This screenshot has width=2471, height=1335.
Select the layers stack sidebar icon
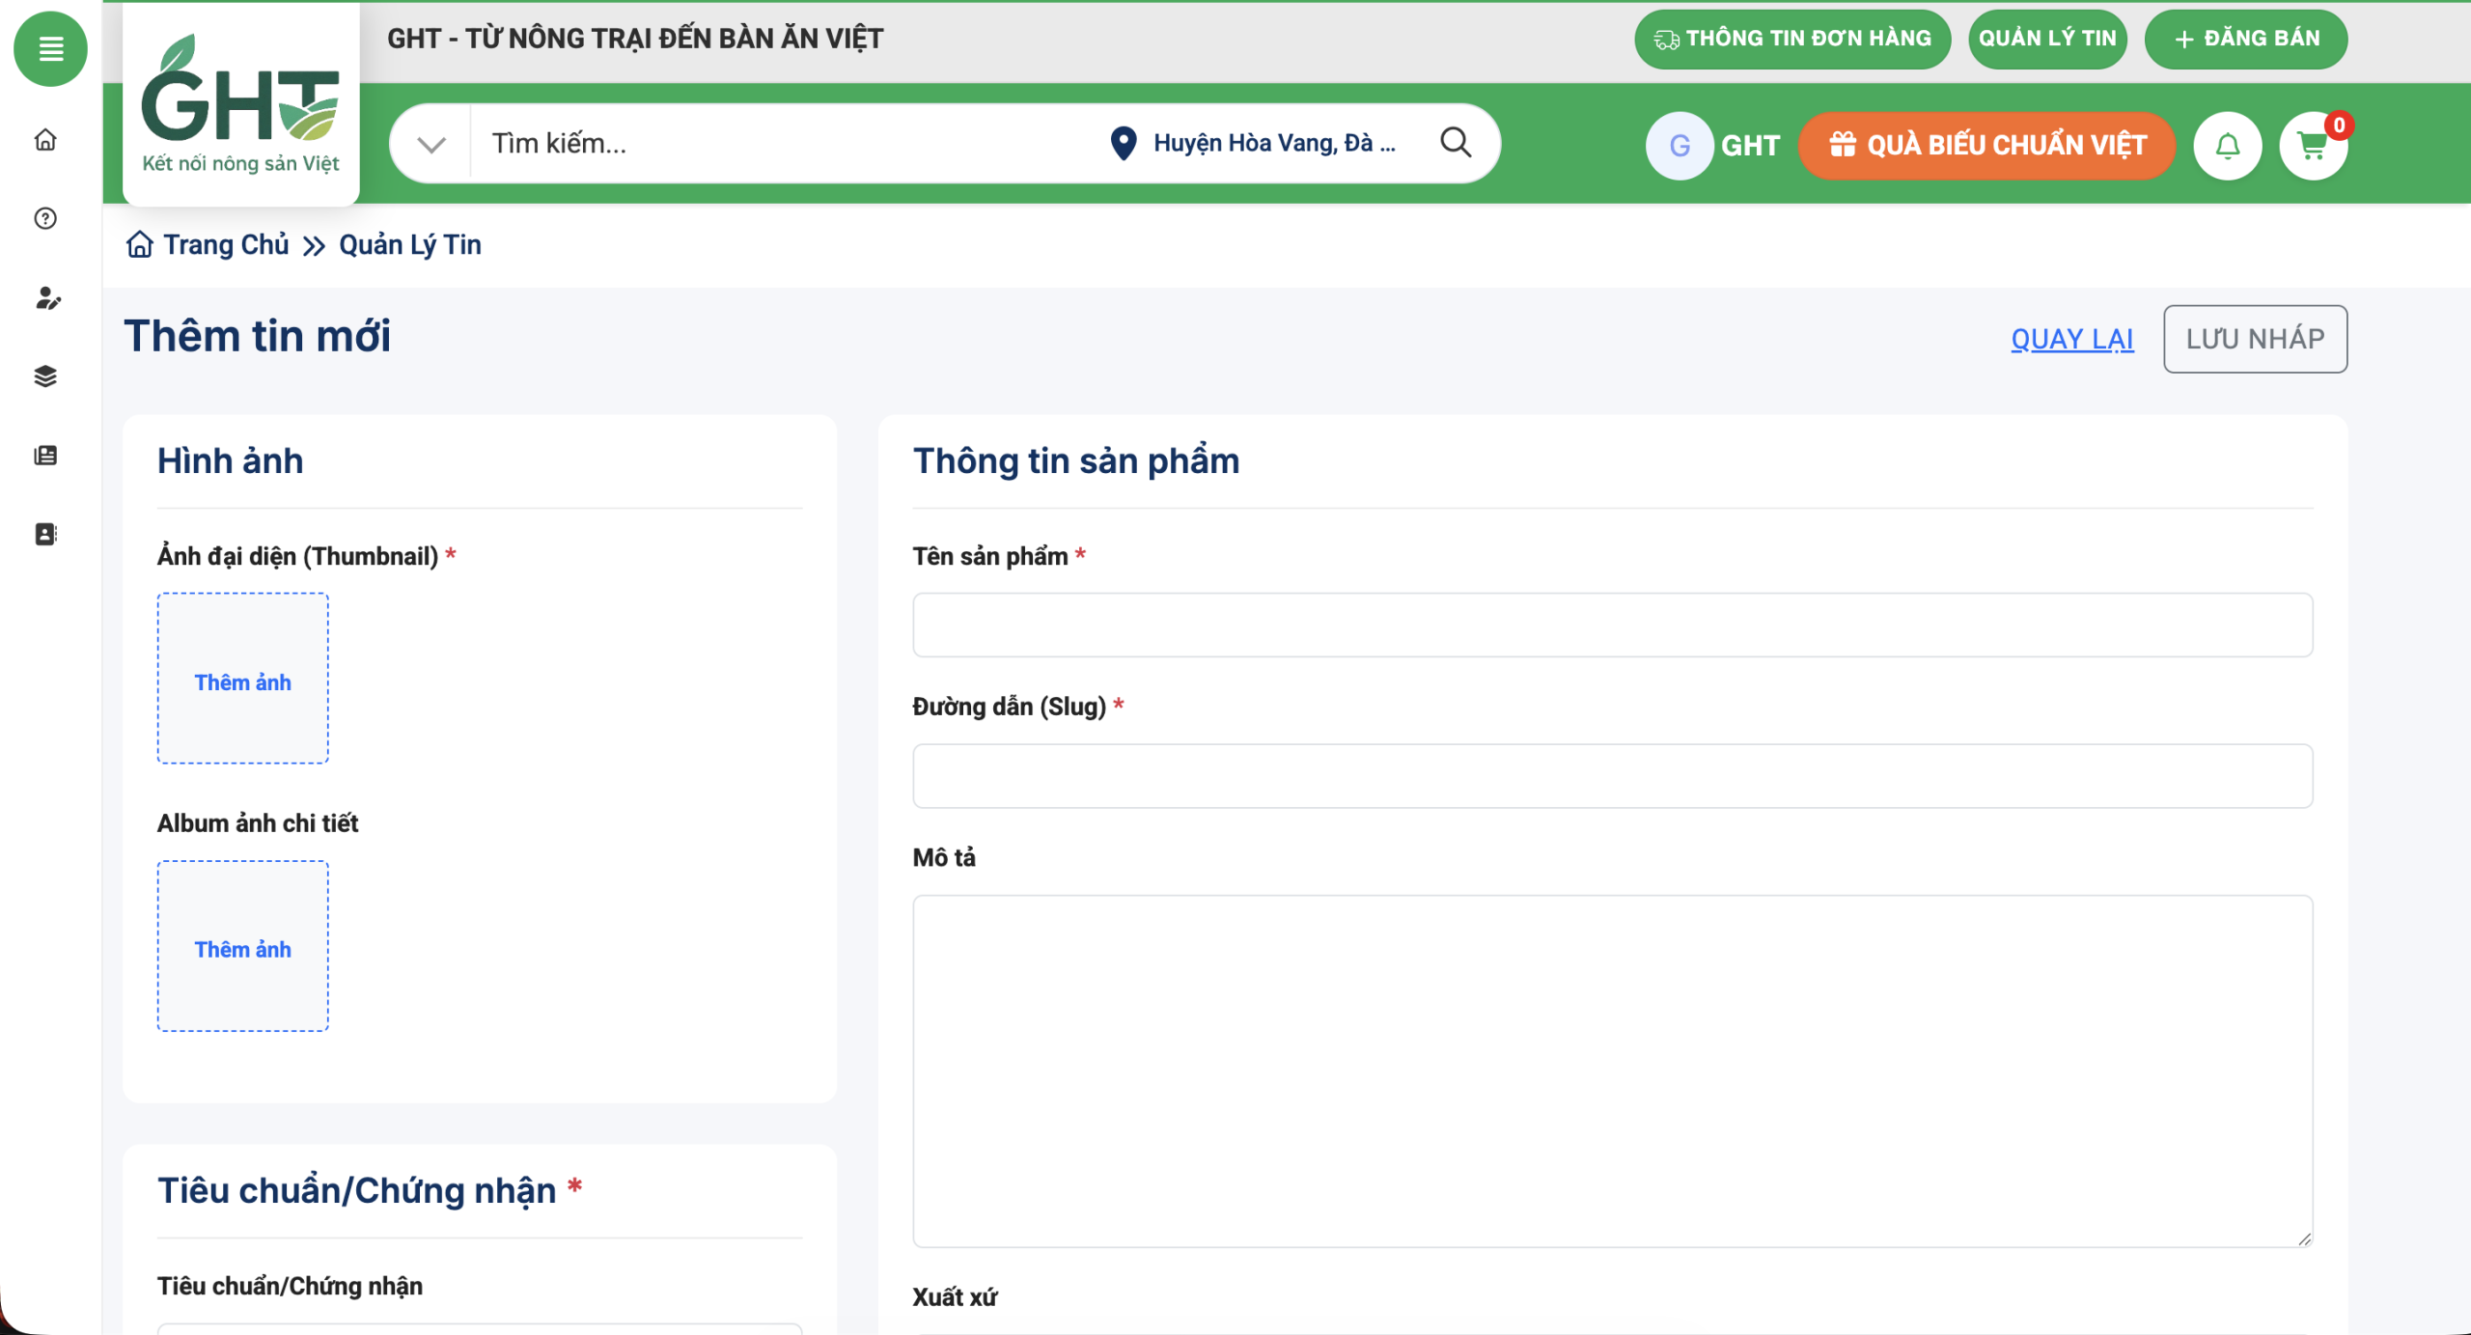[x=45, y=376]
